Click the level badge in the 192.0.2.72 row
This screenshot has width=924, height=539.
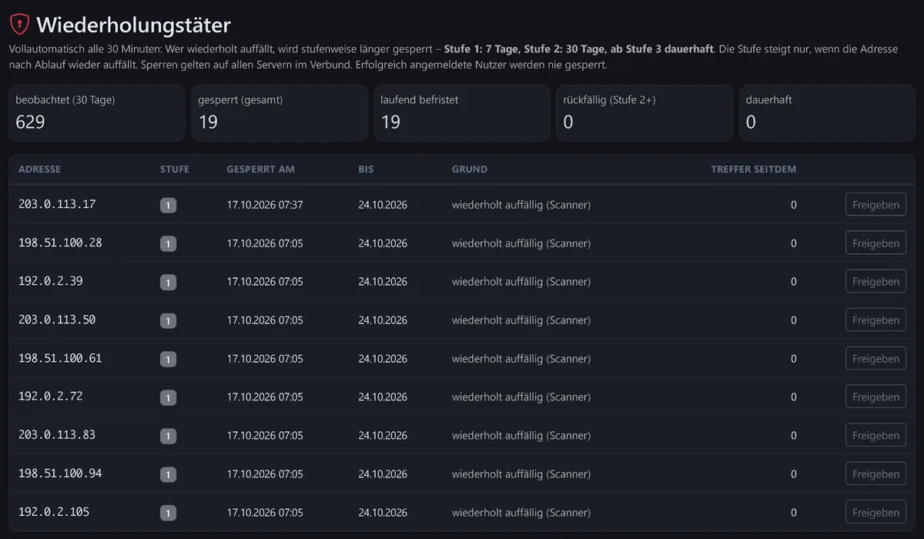pos(169,398)
